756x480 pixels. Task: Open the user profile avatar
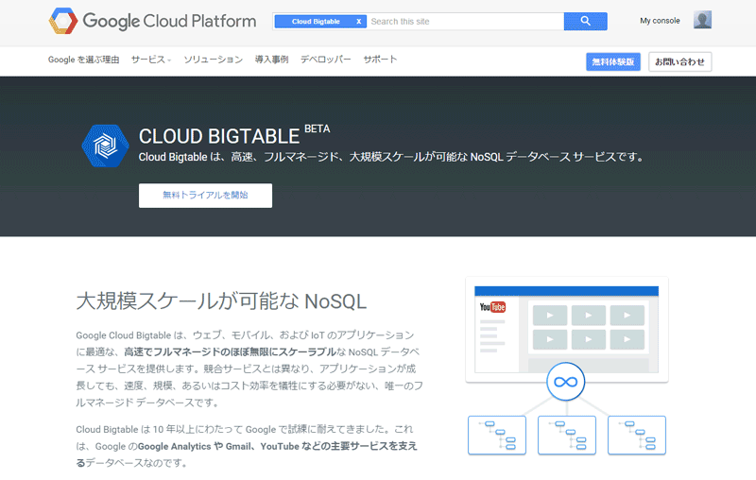pos(702,20)
